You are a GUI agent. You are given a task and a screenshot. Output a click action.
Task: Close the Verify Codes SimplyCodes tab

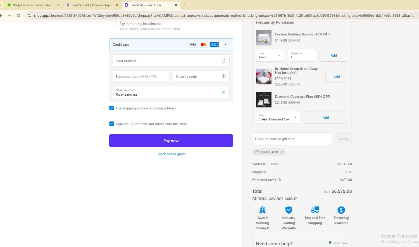point(58,5)
